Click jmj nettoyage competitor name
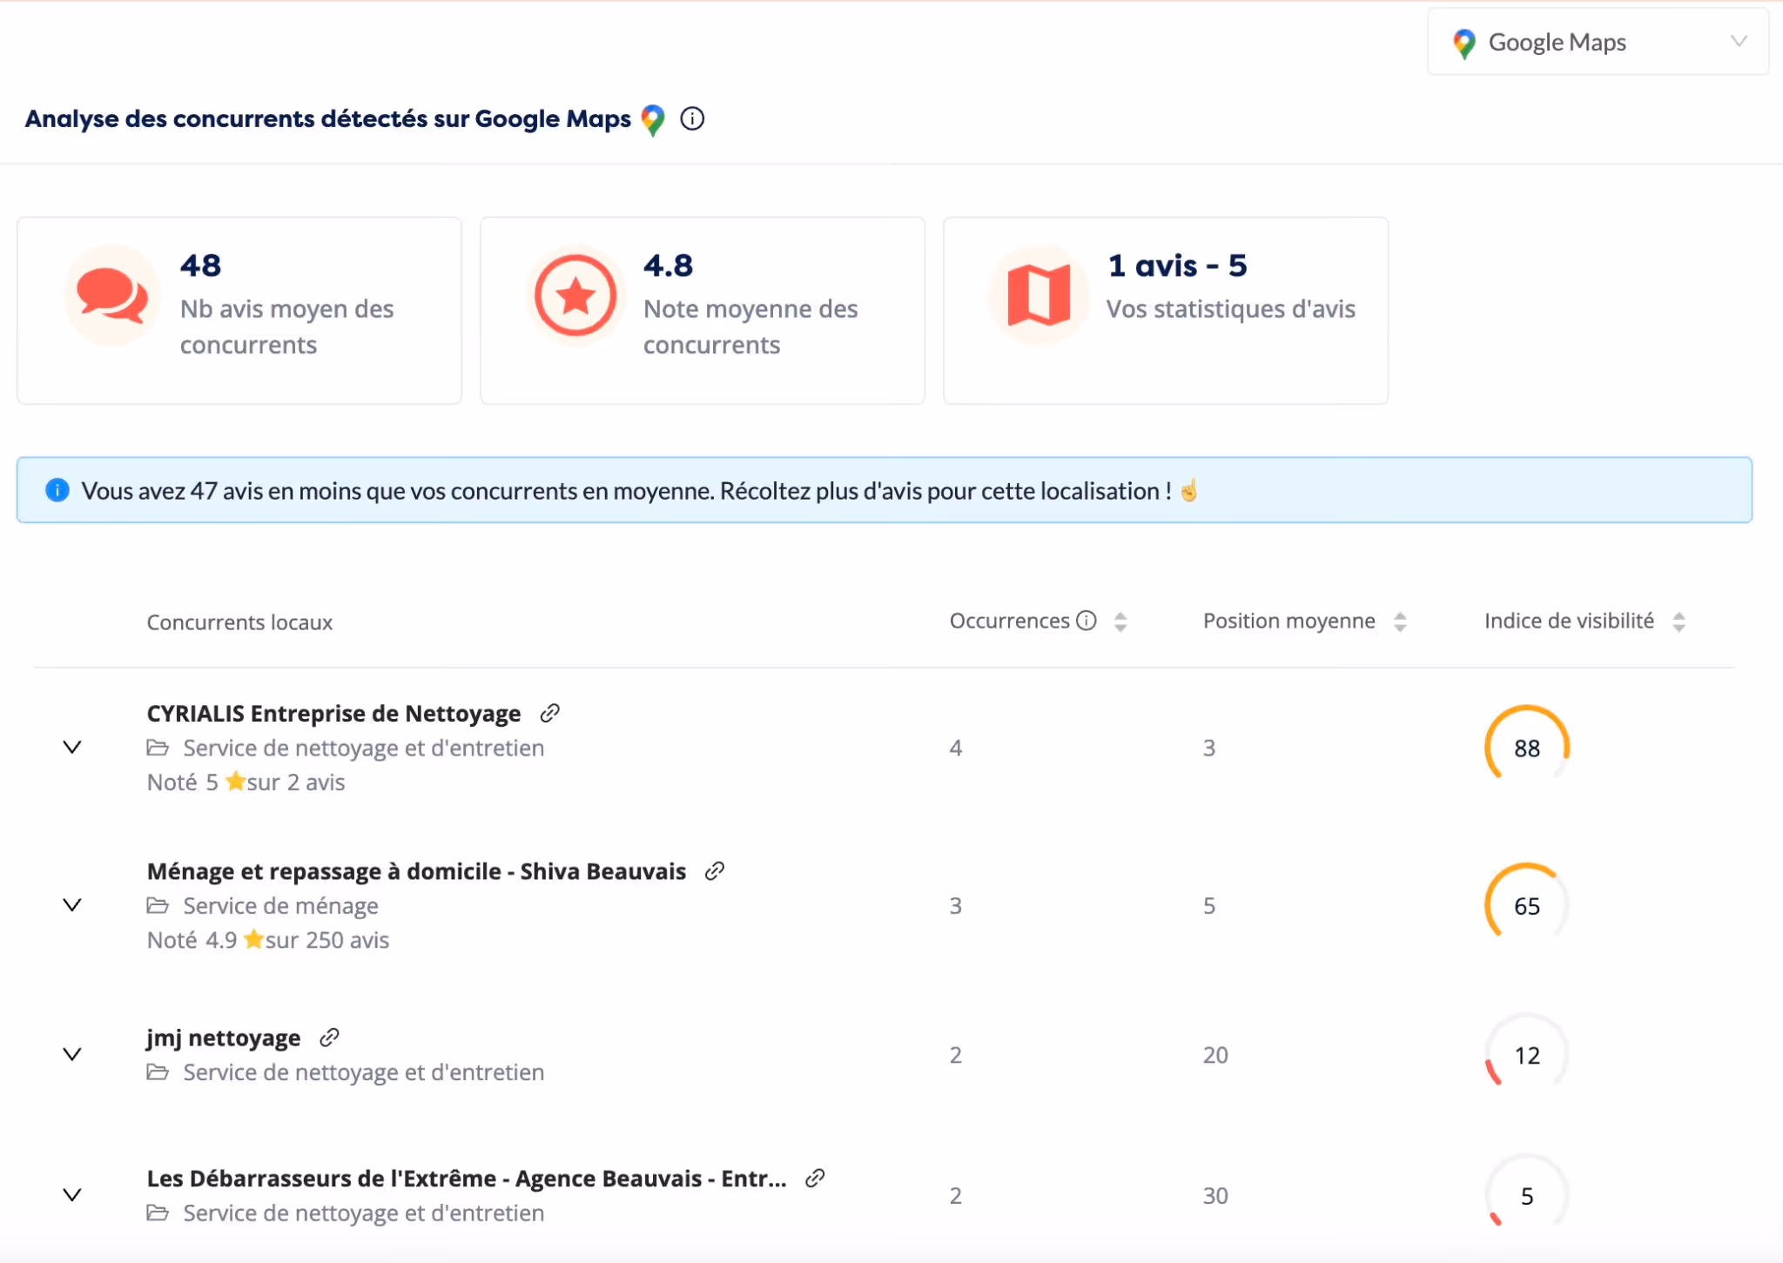This screenshot has height=1263, width=1783. coord(224,1038)
